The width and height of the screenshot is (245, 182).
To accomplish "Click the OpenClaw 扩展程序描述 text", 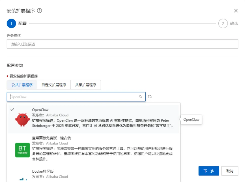I will [102, 123].
